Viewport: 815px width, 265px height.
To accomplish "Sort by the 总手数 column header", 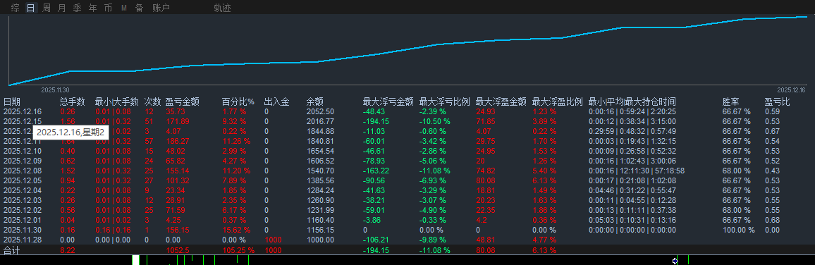I will (72, 102).
